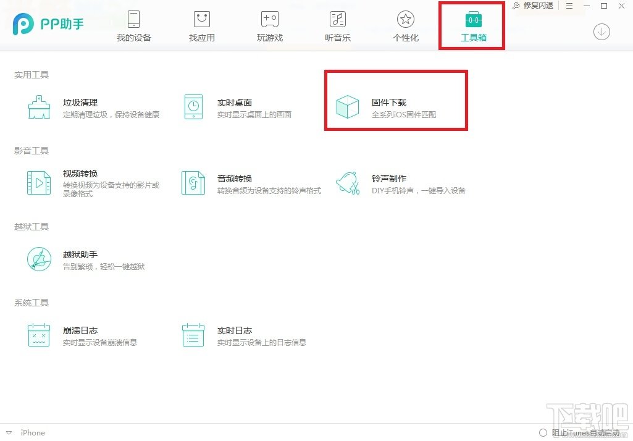
Task: Open the 实时日志 real-time log tool
Action: 193,335
